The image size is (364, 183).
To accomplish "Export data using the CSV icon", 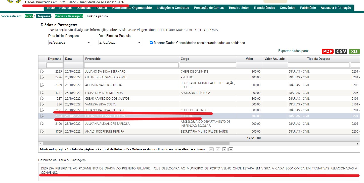I will pyautogui.click(x=341, y=51).
